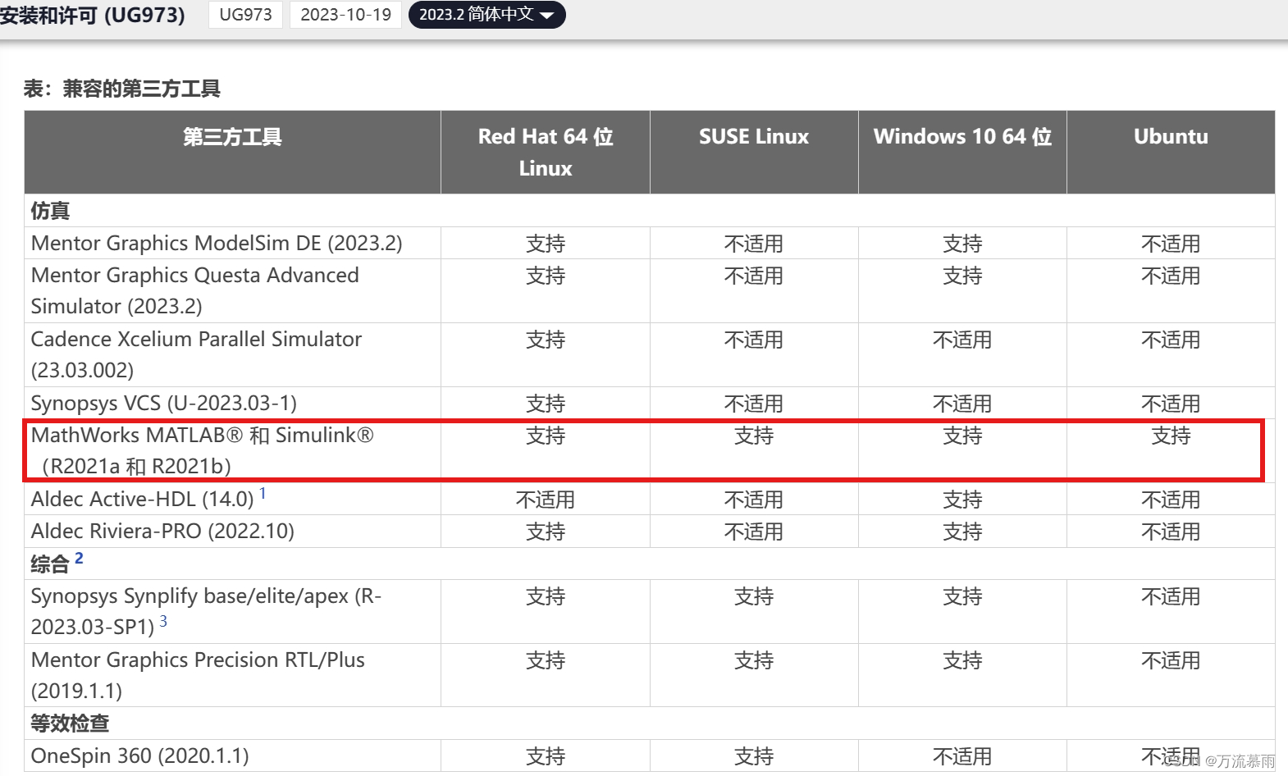This screenshot has width=1288, height=776.
Task: Click ModelSim DE's Windows 10 支持 cell
Action: pos(962,244)
